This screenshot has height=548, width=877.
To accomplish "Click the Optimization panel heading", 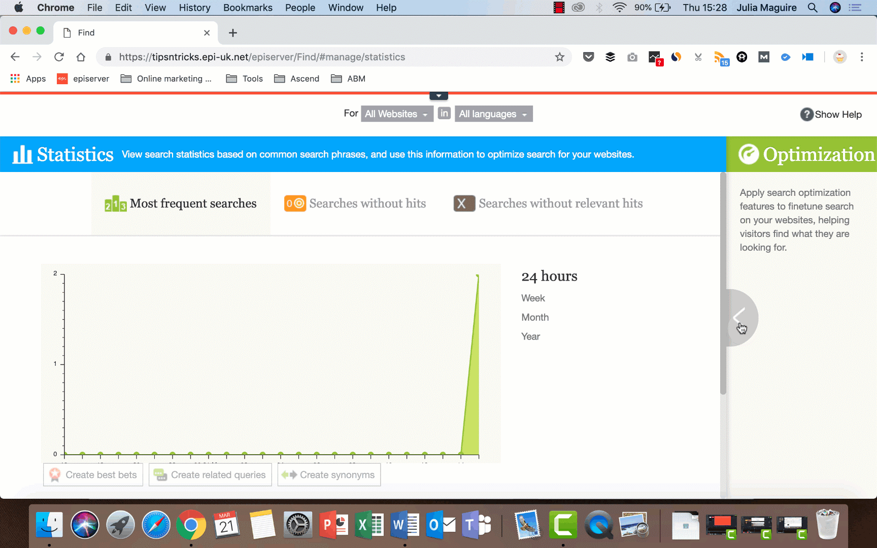I will click(819, 154).
